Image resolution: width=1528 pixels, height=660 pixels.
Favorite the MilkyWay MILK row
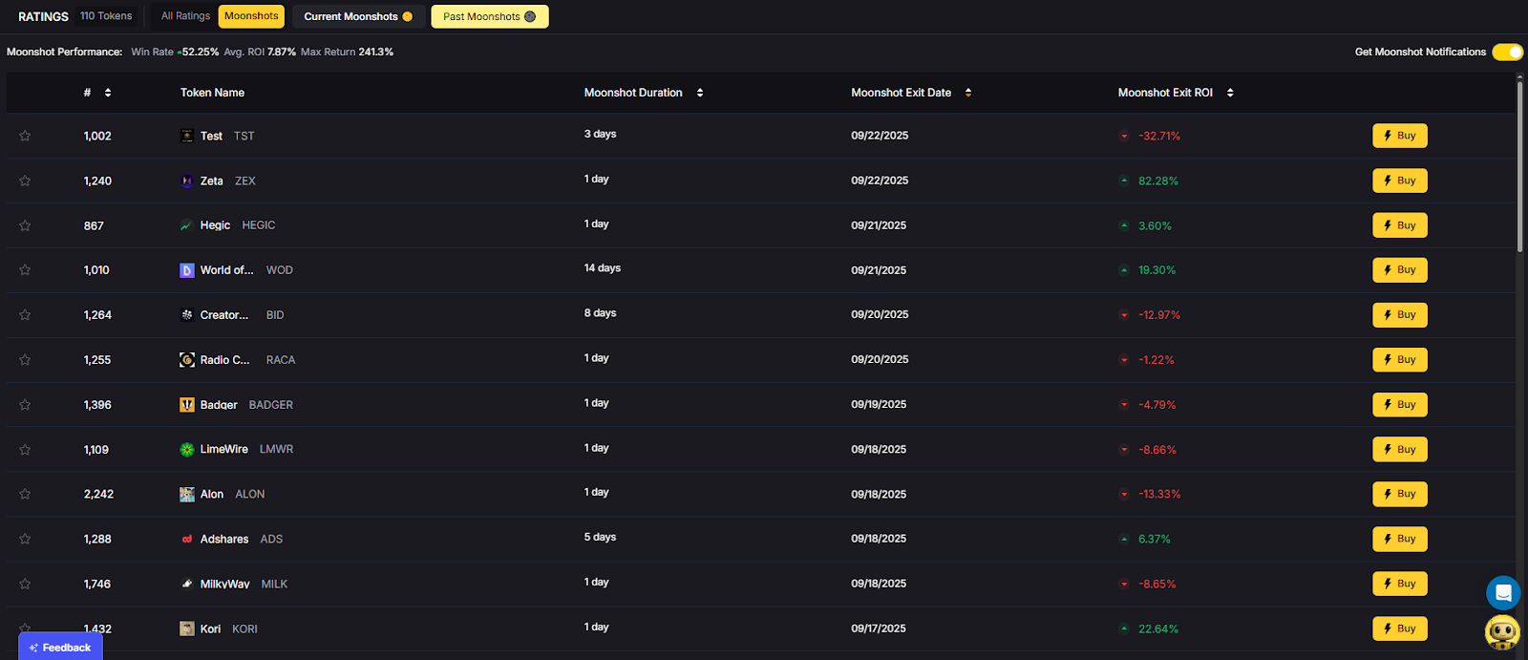[25, 584]
